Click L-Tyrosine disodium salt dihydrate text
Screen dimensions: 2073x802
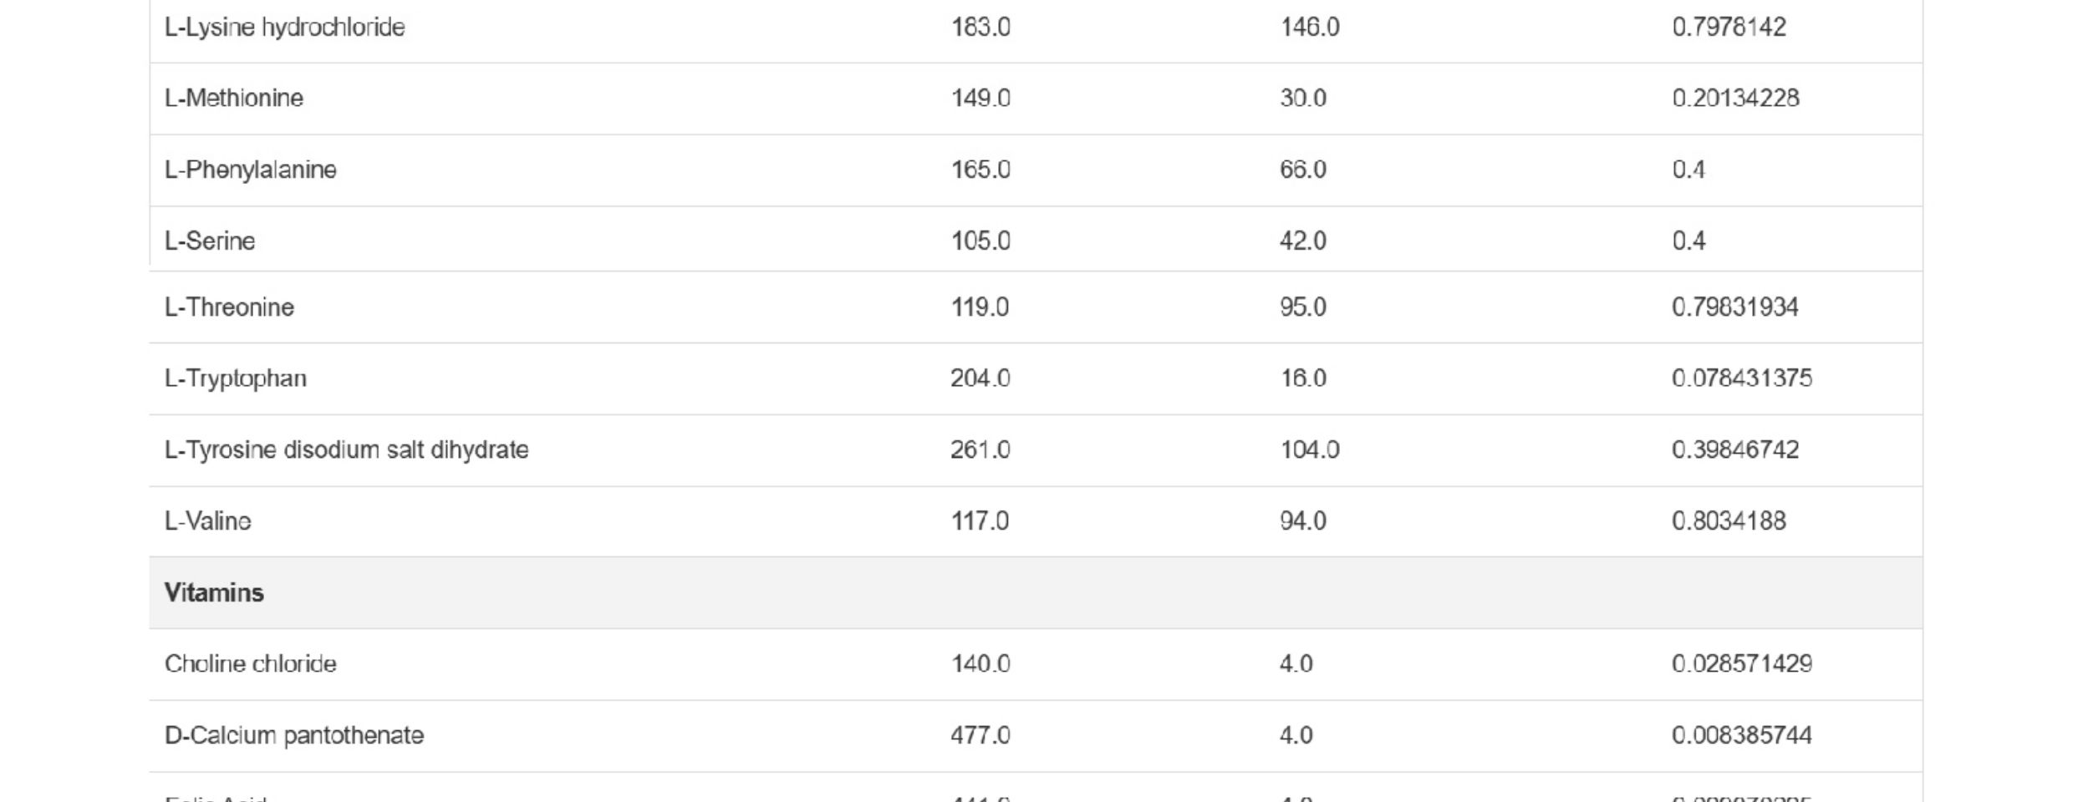pyautogui.click(x=346, y=450)
